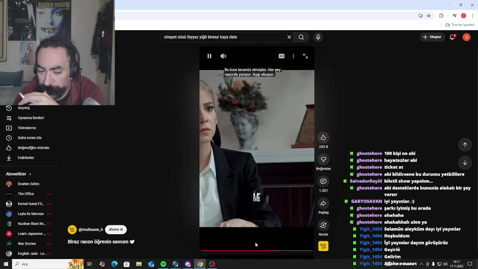Screen dimensions: 478x269
Task: Open The Office subscription channel
Action: 26,194
